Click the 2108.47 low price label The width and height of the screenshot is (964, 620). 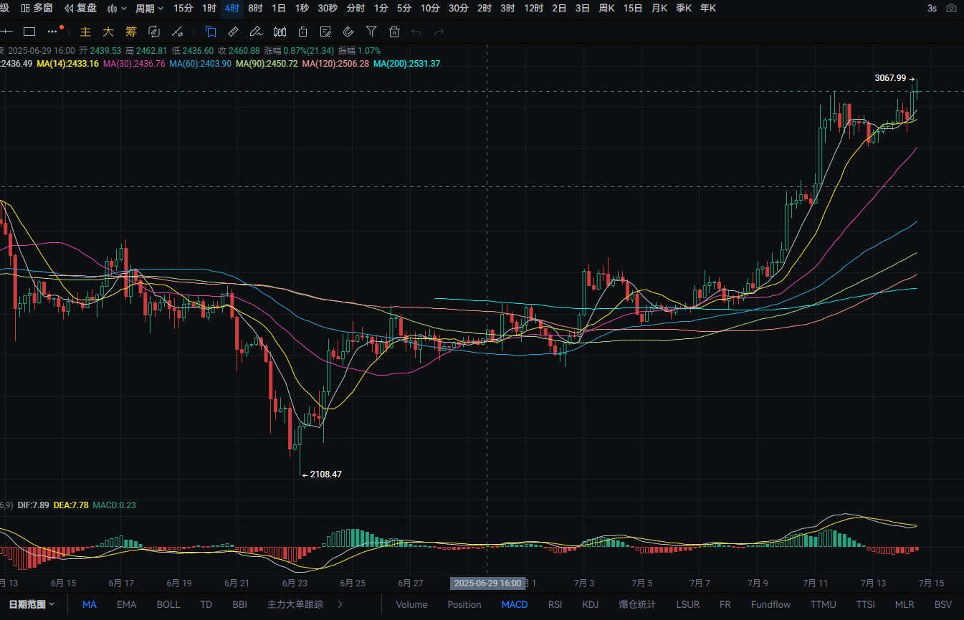(326, 474)
